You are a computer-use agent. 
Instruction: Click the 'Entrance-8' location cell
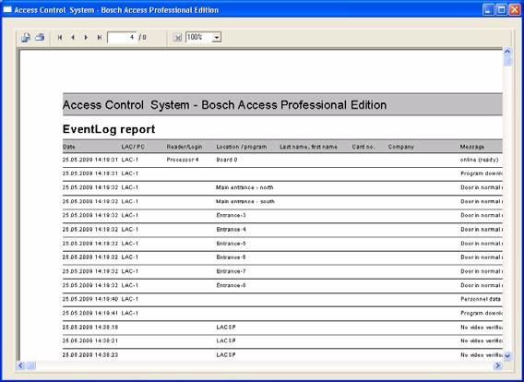[x=231, y=285]
